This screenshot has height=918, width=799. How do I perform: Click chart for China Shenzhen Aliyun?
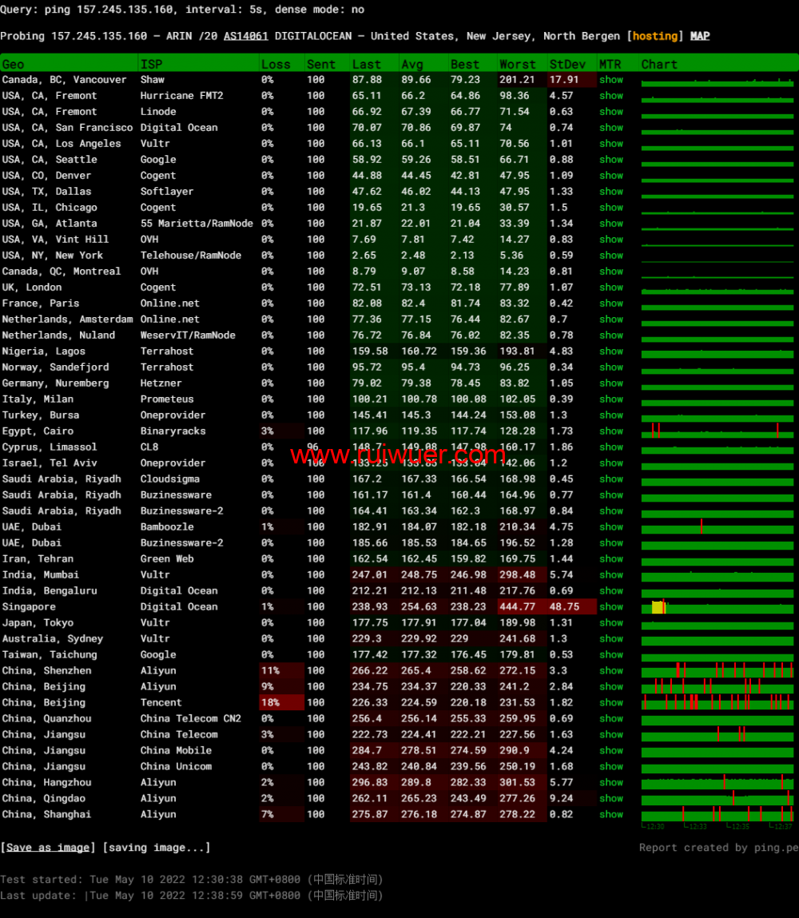[717, 671]
